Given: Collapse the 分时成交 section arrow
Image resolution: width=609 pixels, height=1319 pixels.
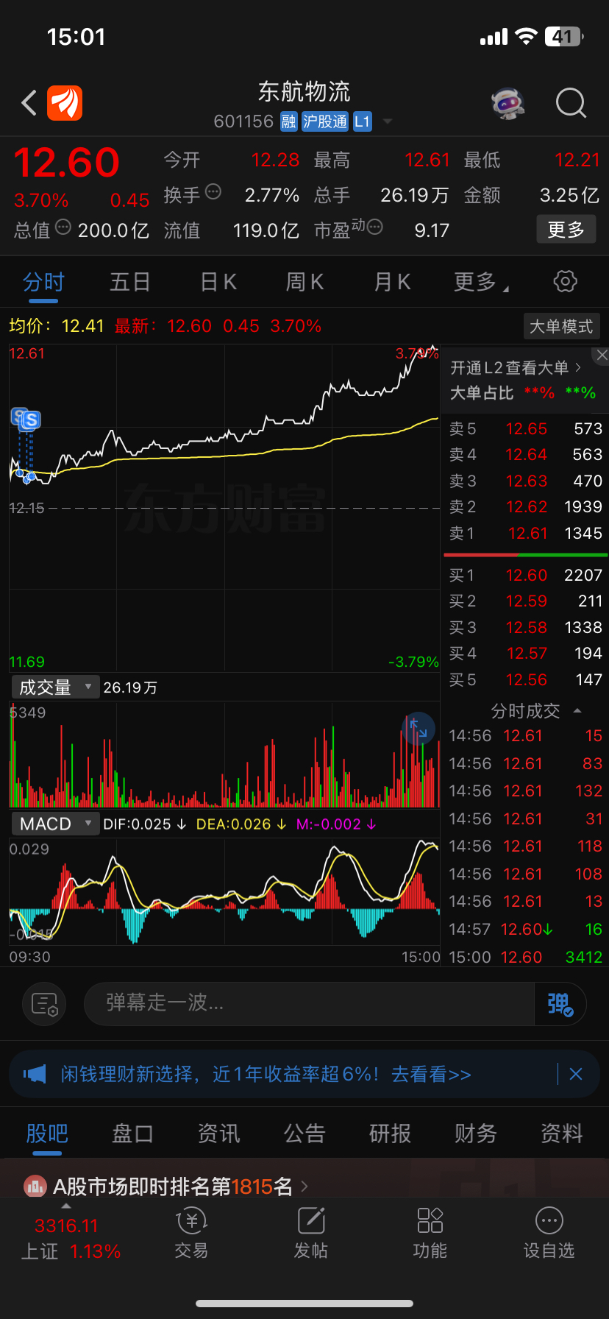Looking at the screenshot, I should coord(577,711).
